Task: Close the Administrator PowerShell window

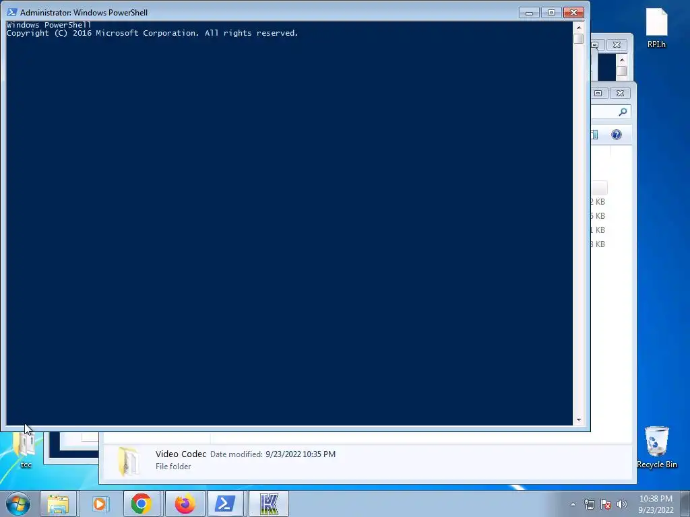Action: point(573,12)
